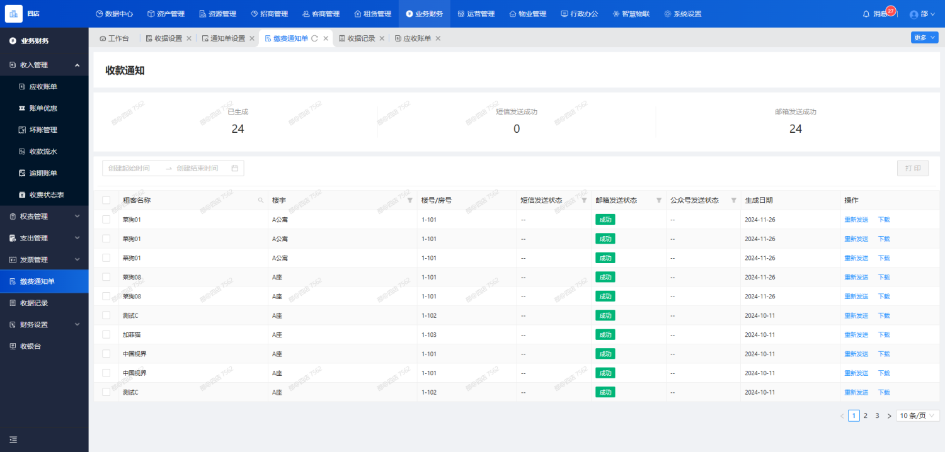Open the 10 条/页 page size dropdown
This screenshot has height=452, width=945.
pyautogui.click(x=917, y=415)
